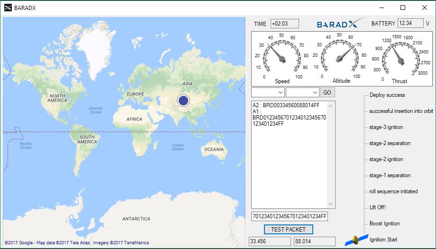This screenshot has width=436, height=249.
Task: Click scroll-up arrow in packet log
Action: tap(331, 104)
